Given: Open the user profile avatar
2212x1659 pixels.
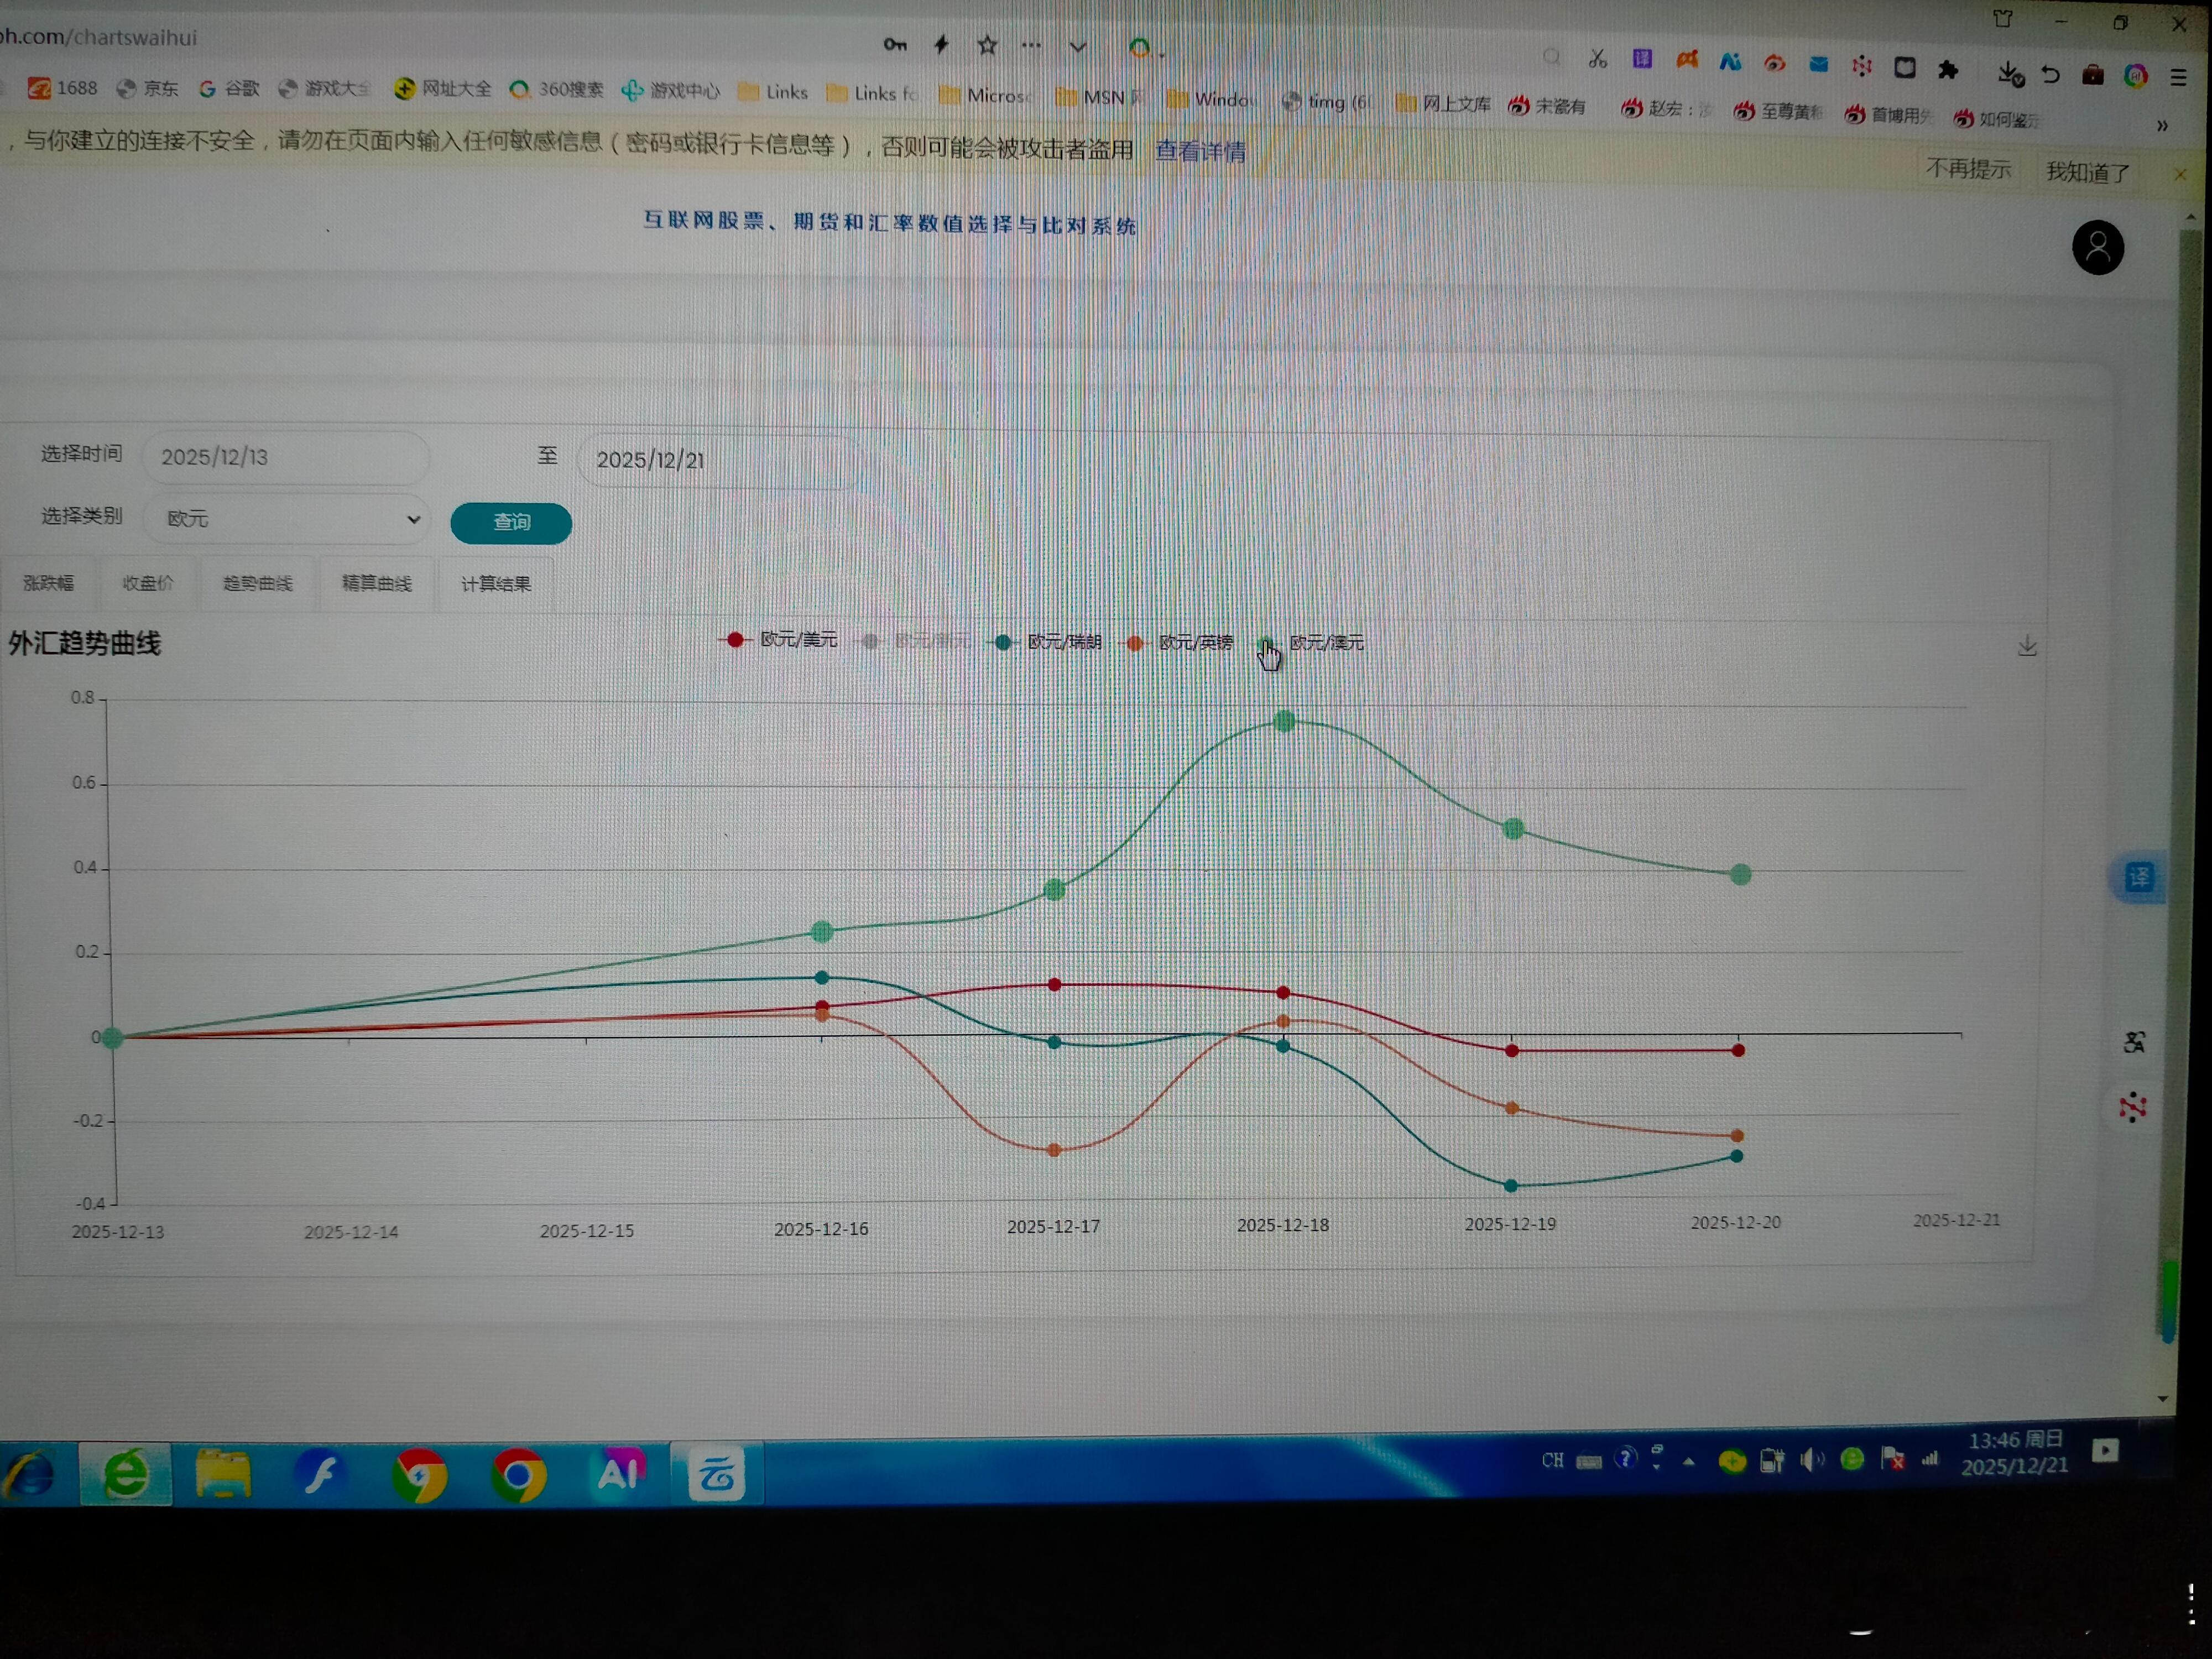Looking at the screenshot, I should (x=2097, y=248).
